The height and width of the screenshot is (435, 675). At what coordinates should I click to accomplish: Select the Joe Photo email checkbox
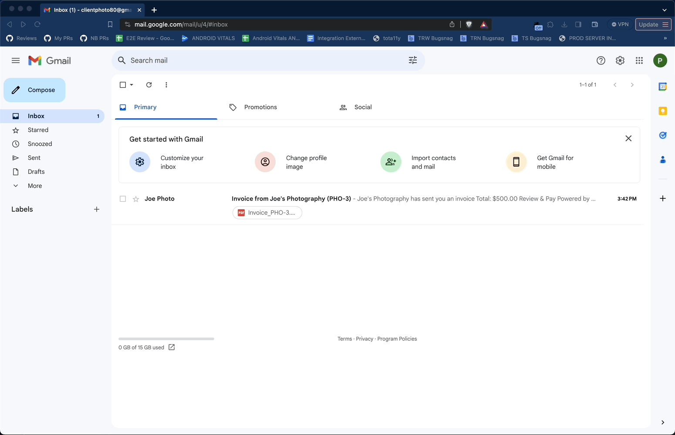[122, 199]
